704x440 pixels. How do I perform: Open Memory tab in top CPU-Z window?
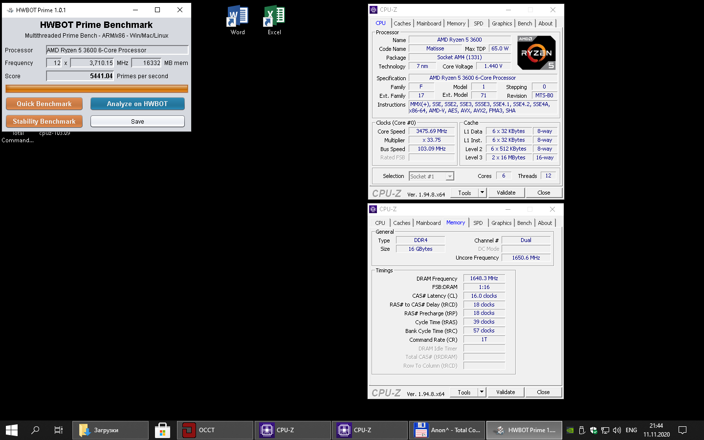coord(456,23)
